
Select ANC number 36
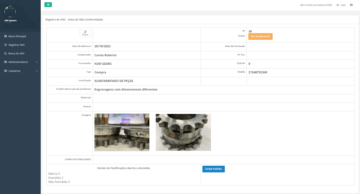[x=250, y=31]
